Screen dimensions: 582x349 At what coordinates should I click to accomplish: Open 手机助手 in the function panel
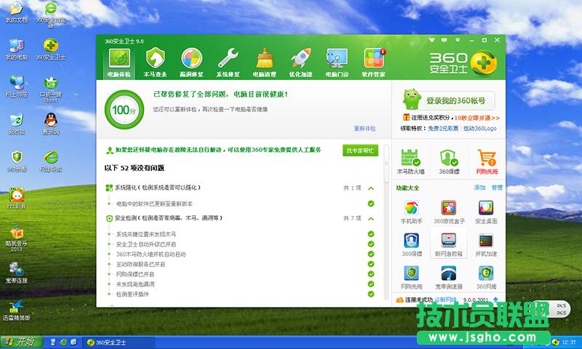[x=412, y=212]
